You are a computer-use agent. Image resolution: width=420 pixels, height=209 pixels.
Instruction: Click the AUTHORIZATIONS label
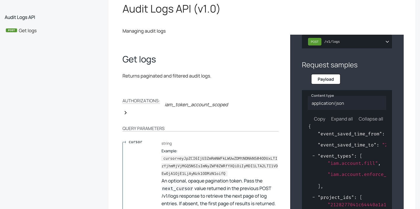click(x=141, y=101)
